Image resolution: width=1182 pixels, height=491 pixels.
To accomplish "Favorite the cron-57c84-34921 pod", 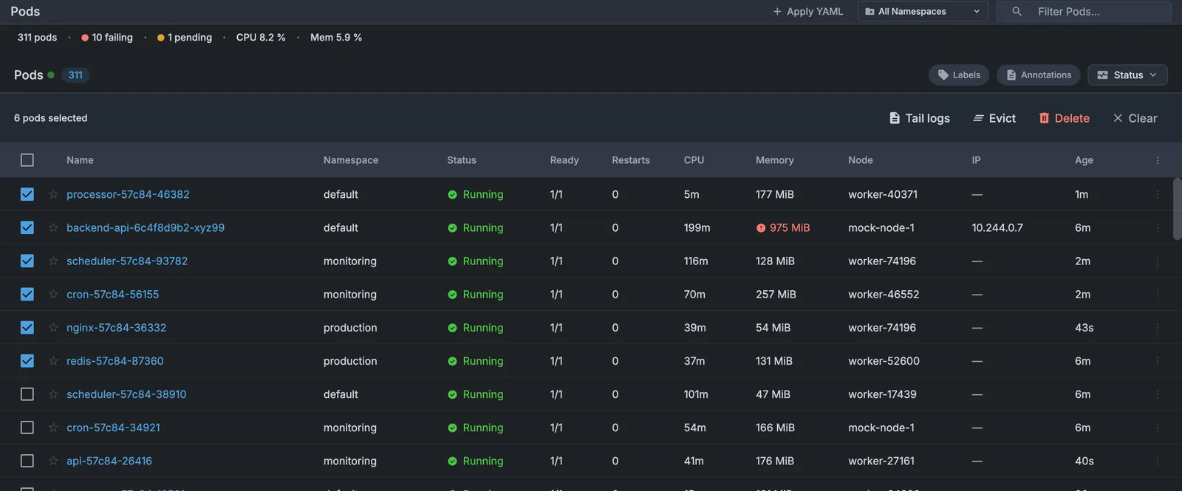I will (x=53, y=428).
